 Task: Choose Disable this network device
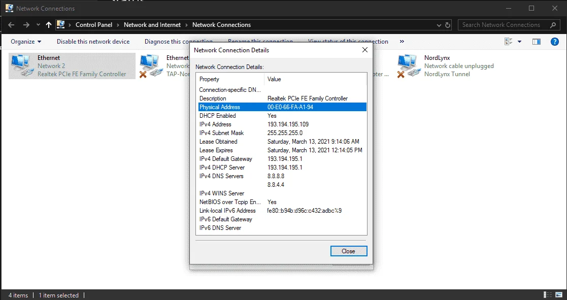point(93,42)
